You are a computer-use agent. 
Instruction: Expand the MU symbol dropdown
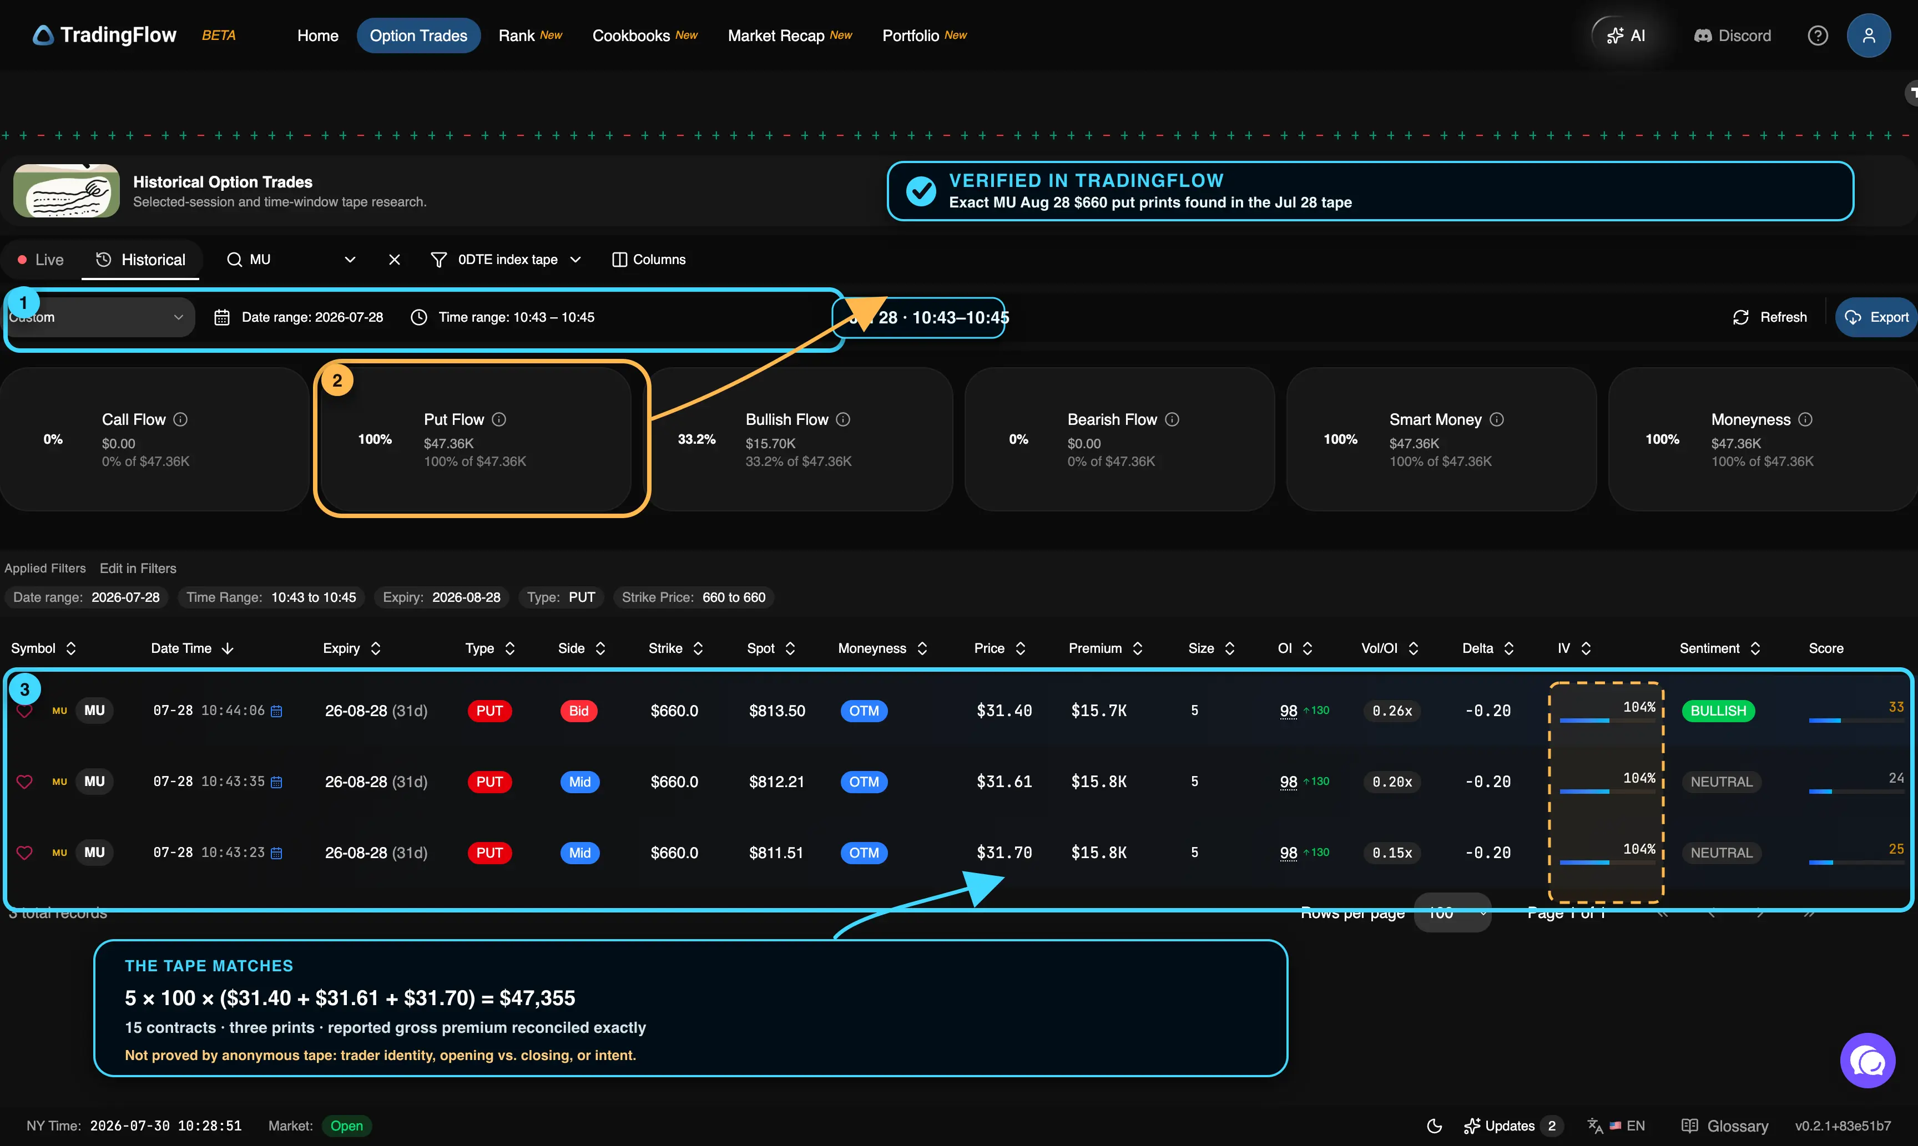350,260
